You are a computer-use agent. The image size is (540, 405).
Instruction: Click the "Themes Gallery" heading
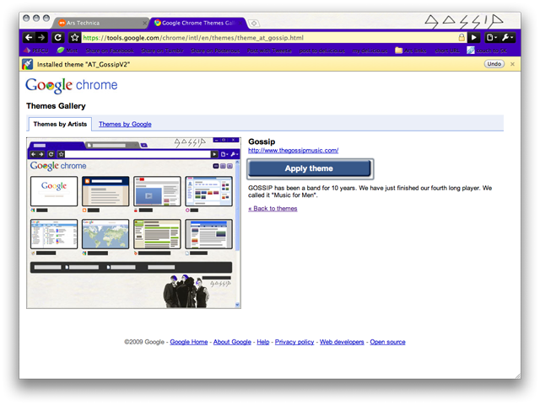pyautogui.click(x=56, y=106)
